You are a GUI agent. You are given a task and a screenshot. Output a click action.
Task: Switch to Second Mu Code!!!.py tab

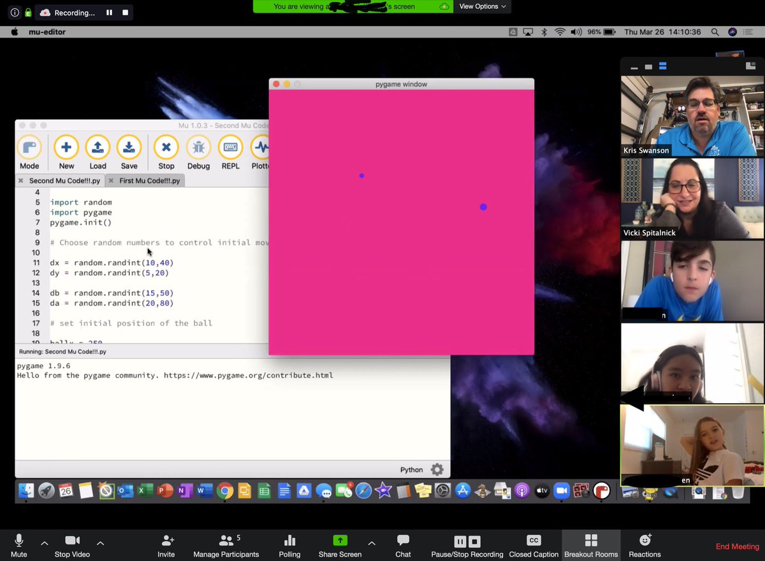(64, 181)
